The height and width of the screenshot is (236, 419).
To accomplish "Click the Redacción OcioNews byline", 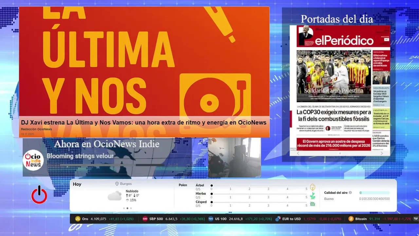I will [36, 129].
